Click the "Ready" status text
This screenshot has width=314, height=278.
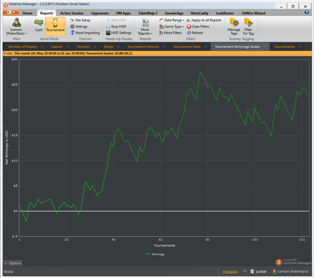pyautogui.click(x=9, y=272)
